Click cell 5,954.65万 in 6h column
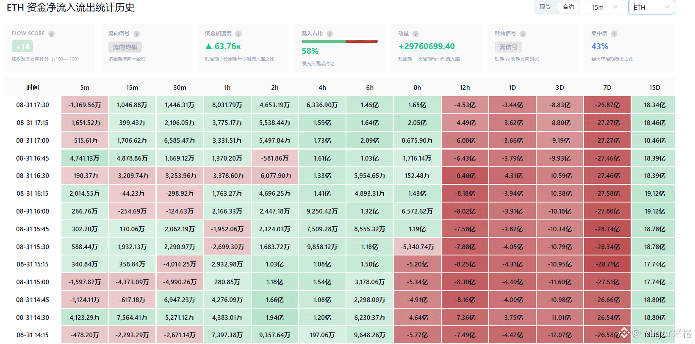 pyautogui.click(x=370, y=175)
